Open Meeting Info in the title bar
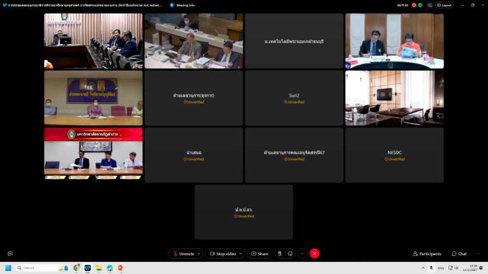 click(183, 5)
